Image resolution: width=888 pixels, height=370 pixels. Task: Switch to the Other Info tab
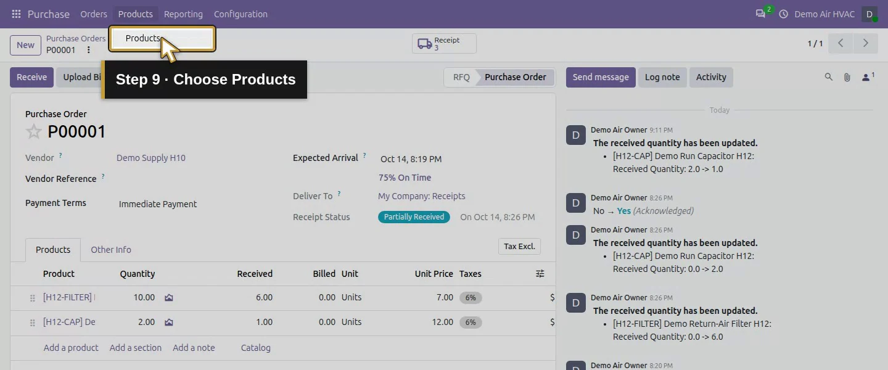point(111,250)
